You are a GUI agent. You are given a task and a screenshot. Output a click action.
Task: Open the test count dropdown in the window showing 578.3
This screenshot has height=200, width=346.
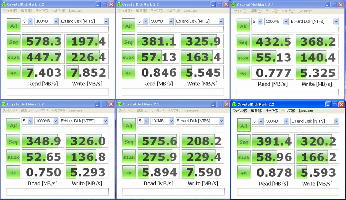27,21
